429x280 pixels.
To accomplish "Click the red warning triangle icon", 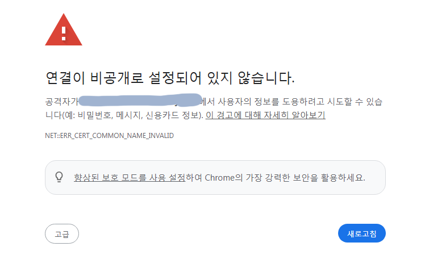I will [x=64, y=30].
